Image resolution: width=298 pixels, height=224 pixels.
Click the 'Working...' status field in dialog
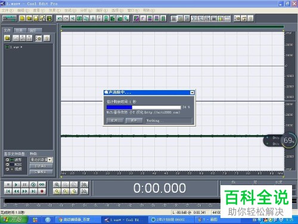[169, 121]
